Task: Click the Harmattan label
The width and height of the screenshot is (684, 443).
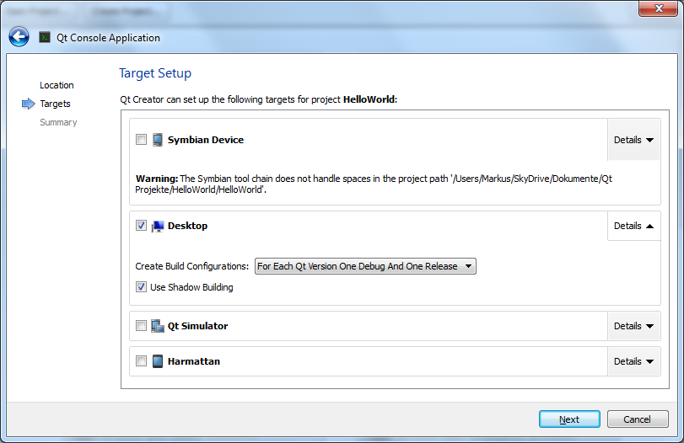Action: pyautogui.click(x=194, y=361)
